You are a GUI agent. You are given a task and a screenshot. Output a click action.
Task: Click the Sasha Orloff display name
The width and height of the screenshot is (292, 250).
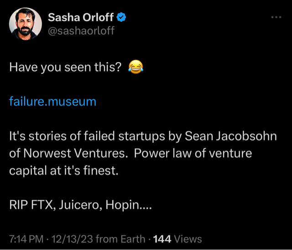point(81,18)
